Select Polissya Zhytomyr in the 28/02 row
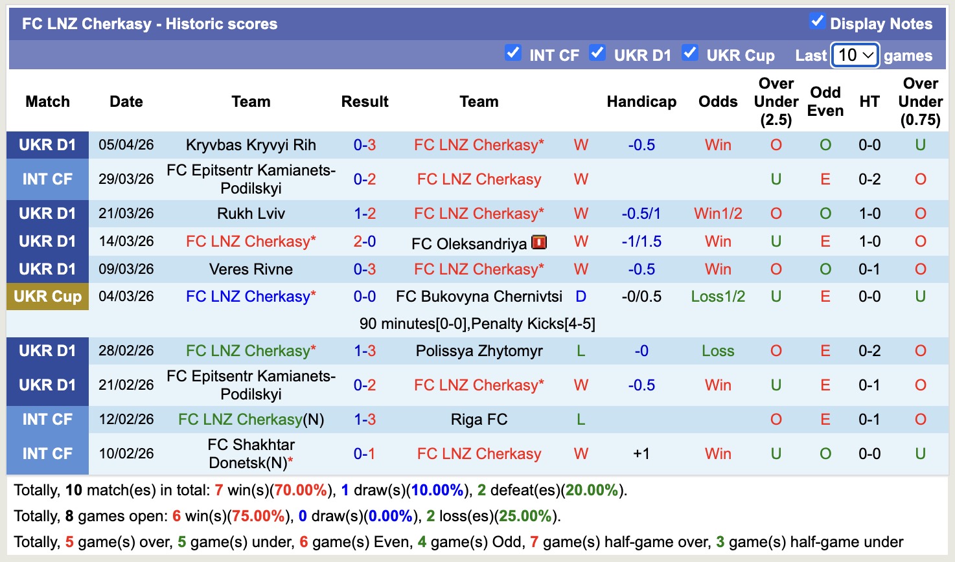This screenshot has height=562, width=955. (479, 351)
